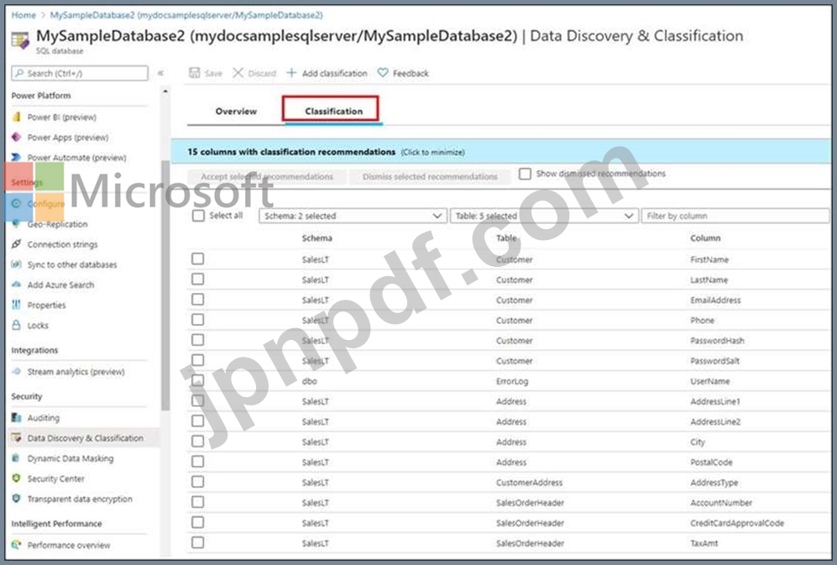837x565 pixels.
Task: Click the Feedback heart icon
Action: coord(383,73)
